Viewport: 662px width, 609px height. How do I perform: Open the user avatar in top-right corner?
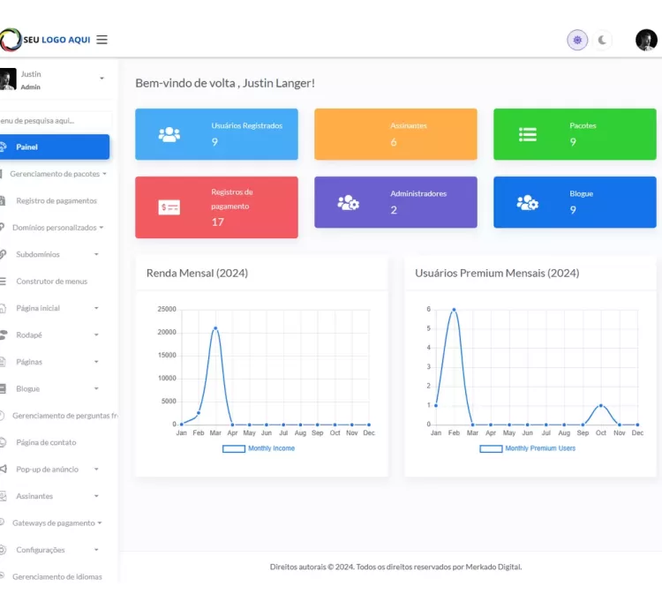tap(646, 40)
